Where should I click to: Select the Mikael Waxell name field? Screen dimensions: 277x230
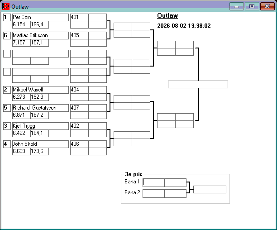(40, 90)
